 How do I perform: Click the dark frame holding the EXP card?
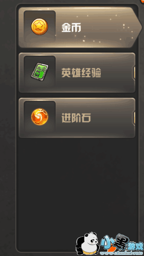tap(40, 72)
